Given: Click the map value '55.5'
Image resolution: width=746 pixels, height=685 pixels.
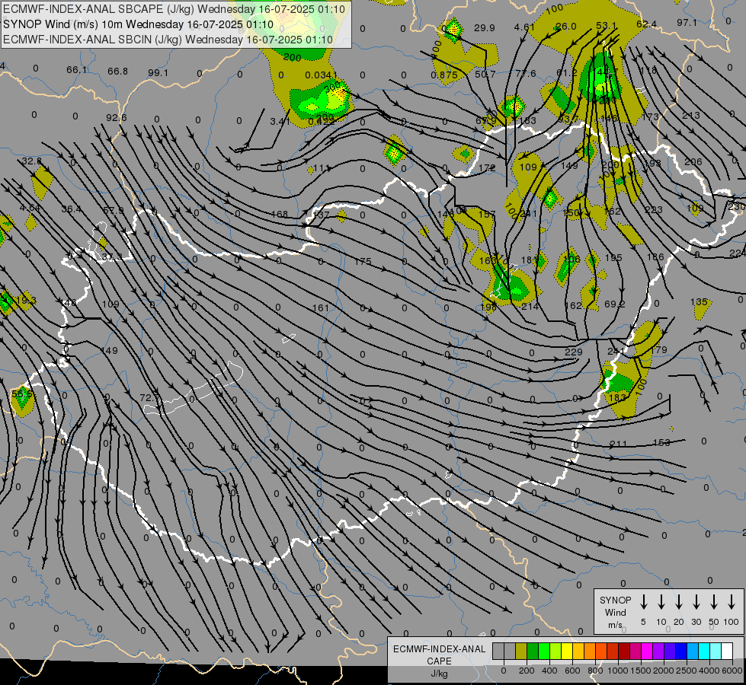Looking at the screenshot, I should [22, 393].
